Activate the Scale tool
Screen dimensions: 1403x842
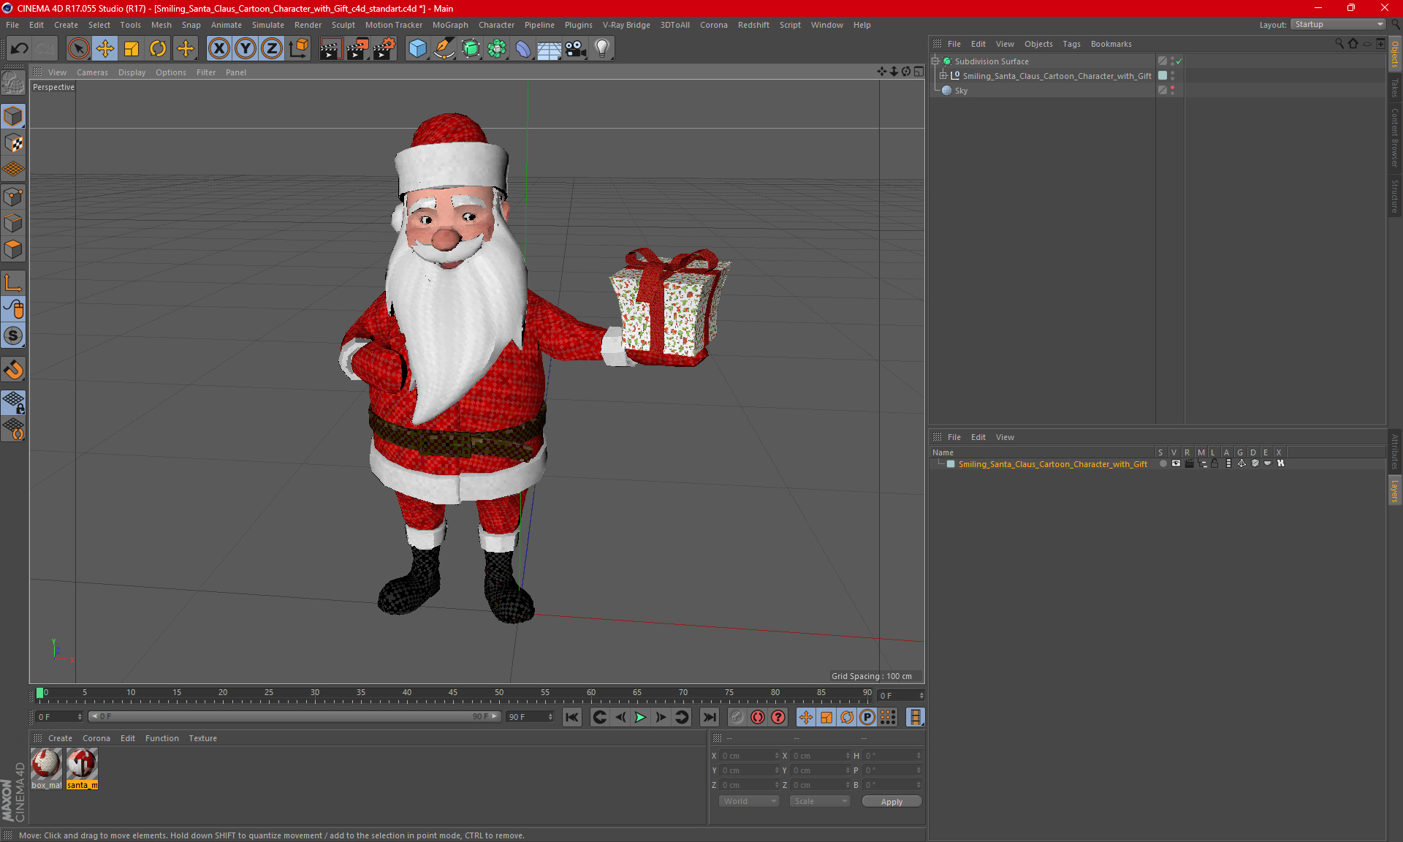pyautogui.click(x=132, y=48)
